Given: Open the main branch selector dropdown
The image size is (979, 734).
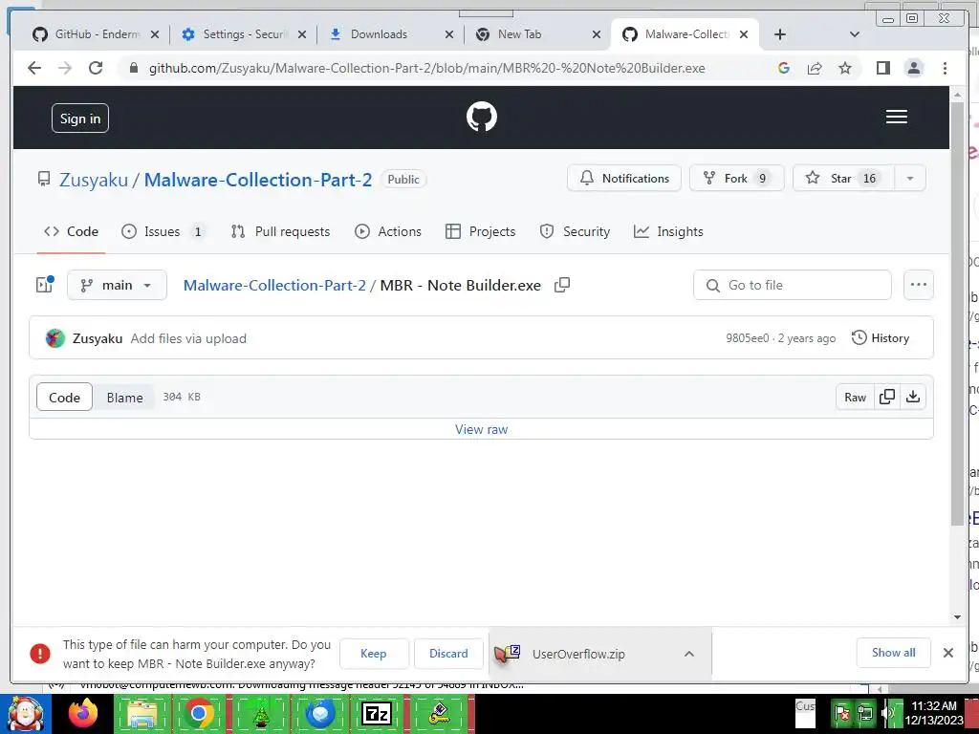Looking at the screenshot, I should [117, 285].
